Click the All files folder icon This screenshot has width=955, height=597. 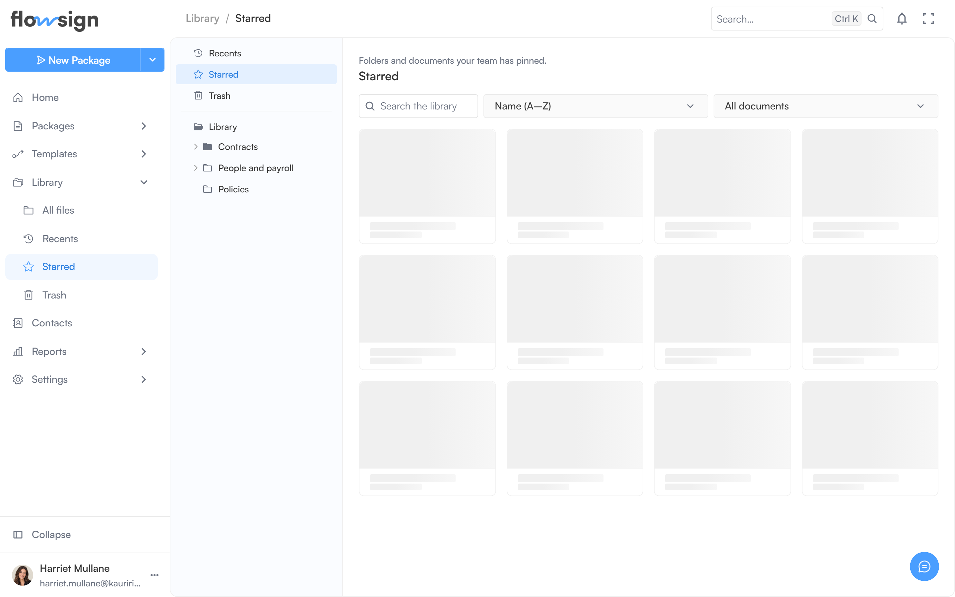[x=29, y=210]
